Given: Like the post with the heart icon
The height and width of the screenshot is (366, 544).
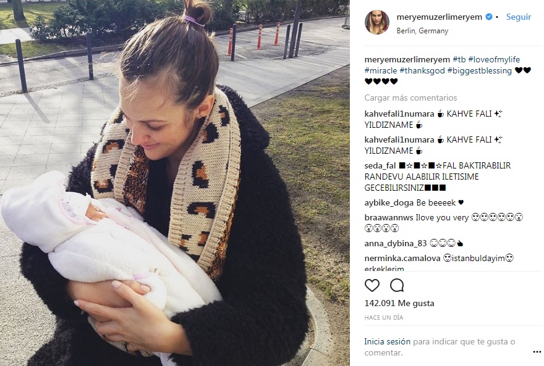Looking at the screenshot, I should (372, 286).
